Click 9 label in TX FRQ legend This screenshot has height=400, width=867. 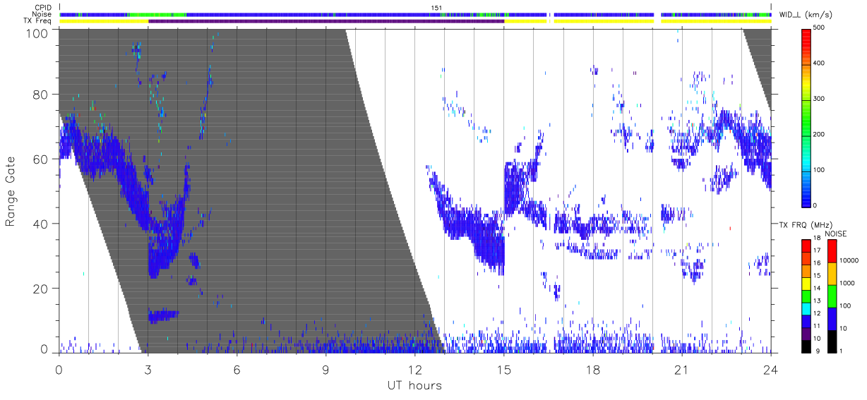tap(818, 351)
